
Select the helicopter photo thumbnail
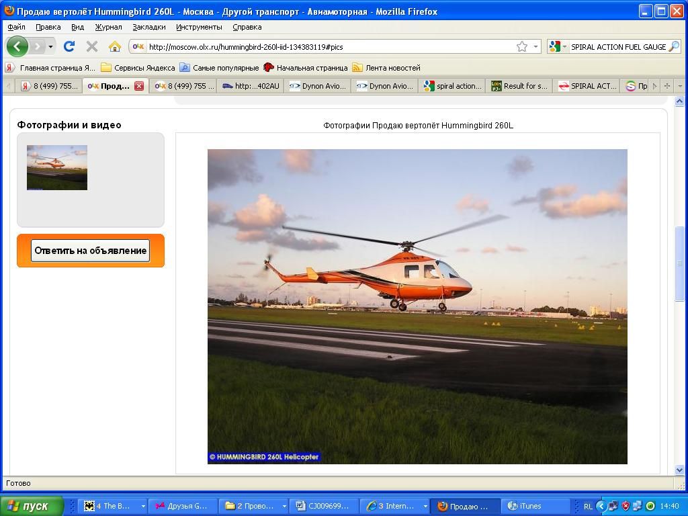[x=57, y=167]
